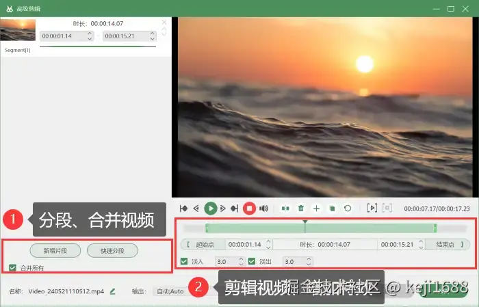Jump to the segment start
The height and width of the screenshot is (307, 479).
click(x=183, y=209)
